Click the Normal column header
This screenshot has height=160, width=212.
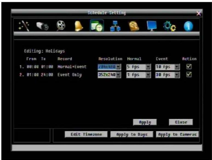point(134,59)
